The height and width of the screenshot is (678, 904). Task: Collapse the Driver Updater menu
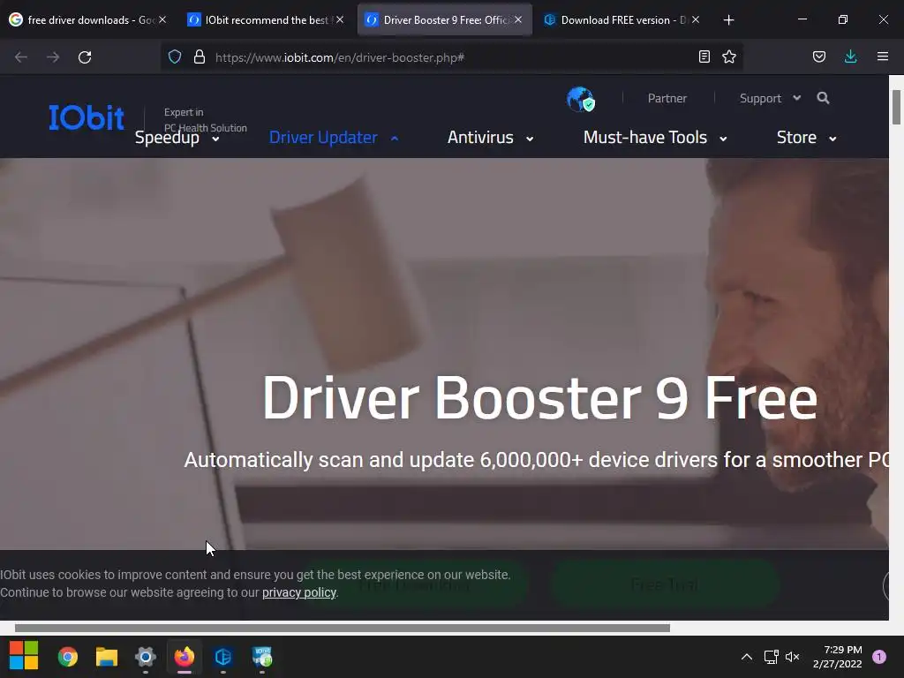(334, 137)
